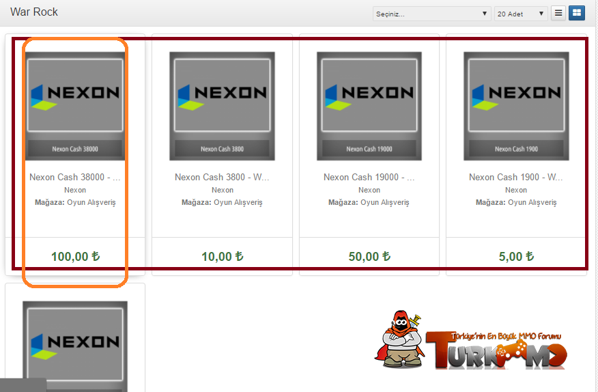598x392 pixels.
Task: Switch to list view layout
Action: 558,14
